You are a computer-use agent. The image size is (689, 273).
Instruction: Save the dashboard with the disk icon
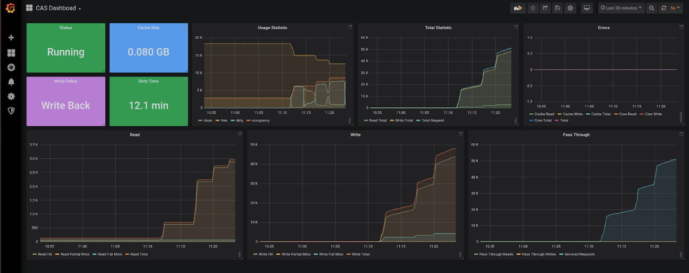(x=557, y=8)
